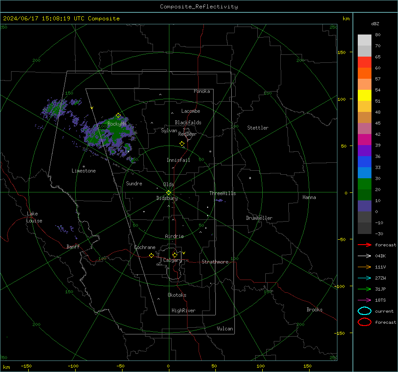This screenshot has height=372, width=398.
Task: Click the Lake Louise label
Action: pyautogui.click(x=34, y=217)
